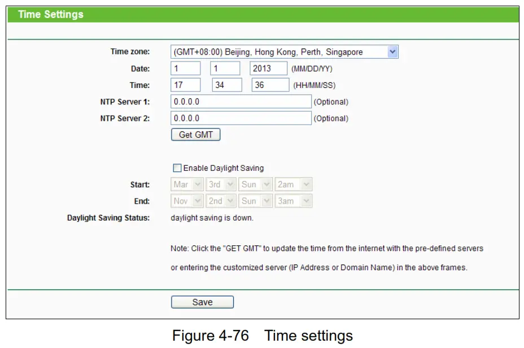Open the Start hour dropdown showing 2am
524x348 pixels.
pyautogui.click(x=293, y=184)
